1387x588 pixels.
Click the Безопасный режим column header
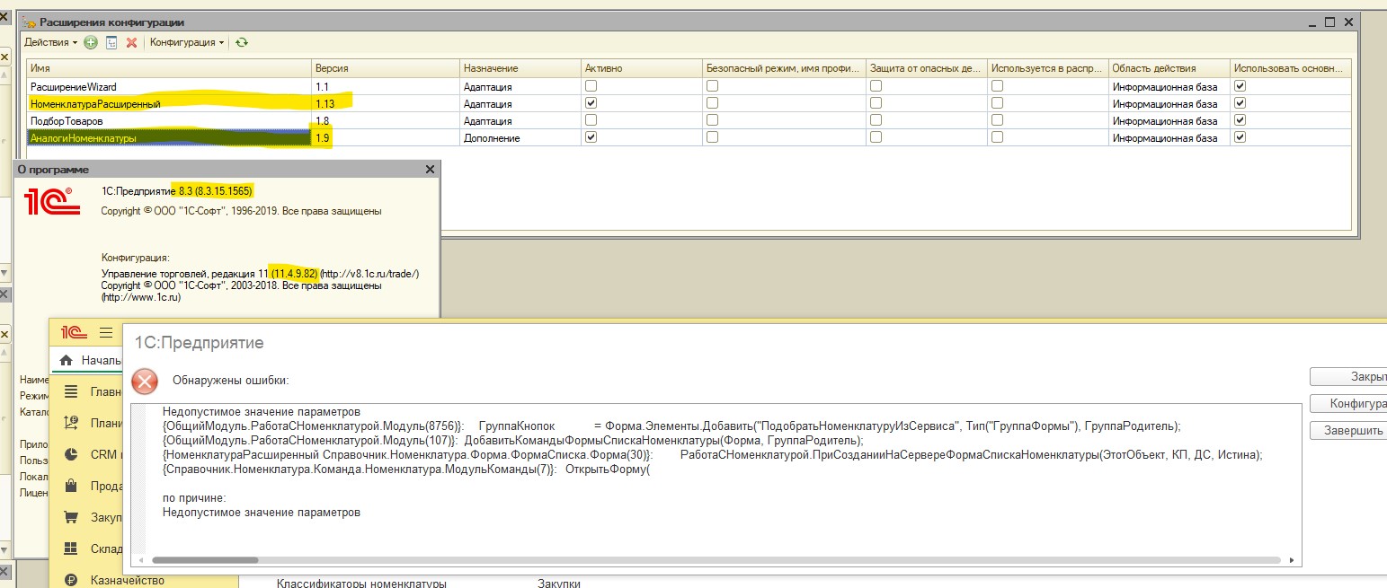coord(783,68)
